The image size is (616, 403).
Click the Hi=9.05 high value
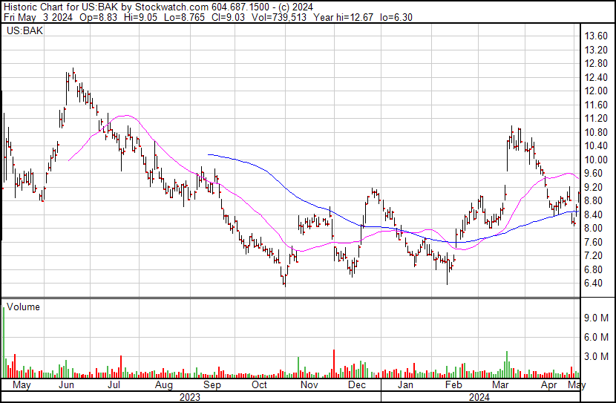tap(140, 17)
